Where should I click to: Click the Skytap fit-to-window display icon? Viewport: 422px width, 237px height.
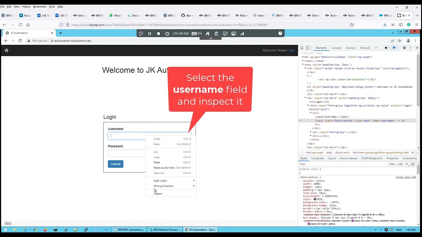click(141, 34)
